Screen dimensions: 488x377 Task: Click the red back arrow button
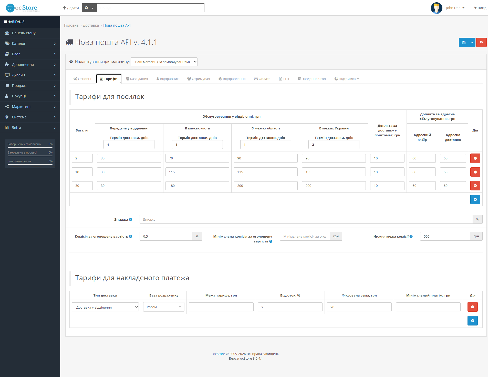pos(481,42)
